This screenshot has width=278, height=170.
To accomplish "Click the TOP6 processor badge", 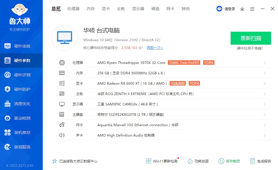I will (209, 63).
